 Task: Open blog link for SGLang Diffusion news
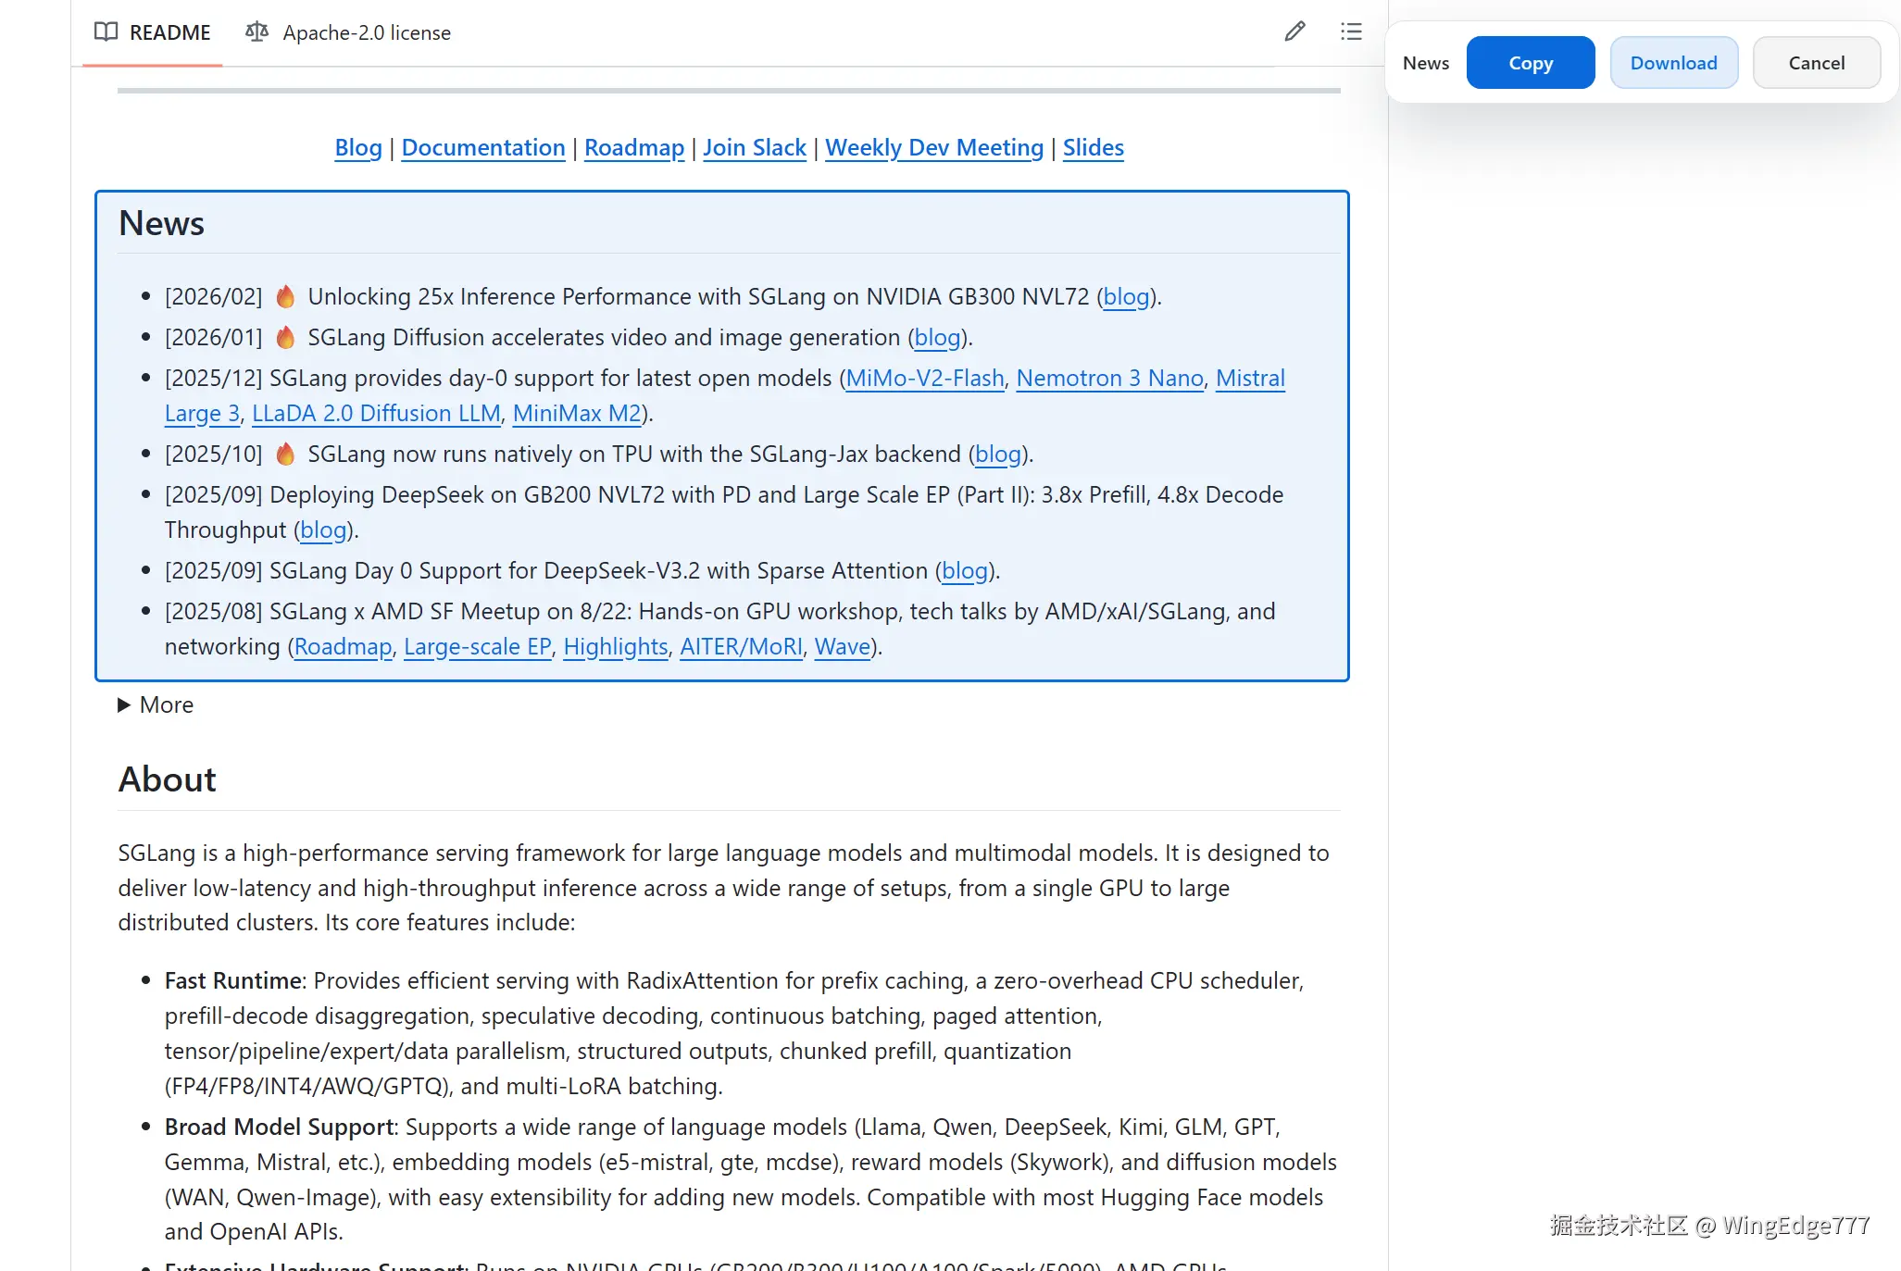pos(937,337)
